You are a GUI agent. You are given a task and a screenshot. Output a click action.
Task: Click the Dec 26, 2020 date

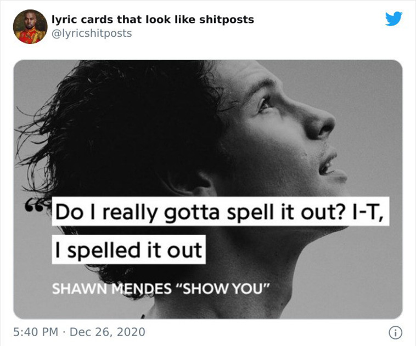(108, 332)
